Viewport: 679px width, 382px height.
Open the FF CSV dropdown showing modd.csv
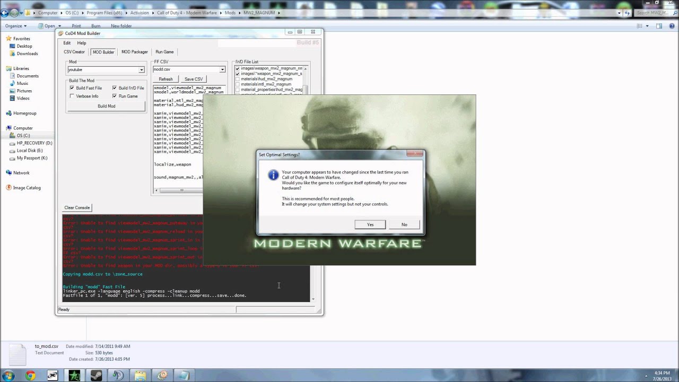(222, 70)
